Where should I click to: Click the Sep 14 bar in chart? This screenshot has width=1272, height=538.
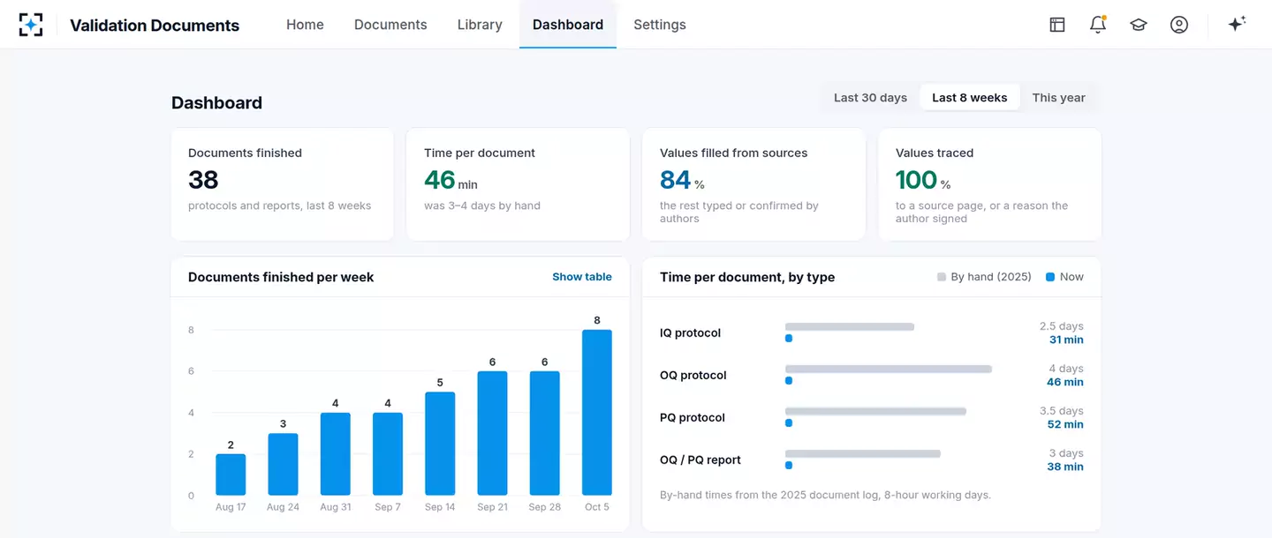(440, 444)
